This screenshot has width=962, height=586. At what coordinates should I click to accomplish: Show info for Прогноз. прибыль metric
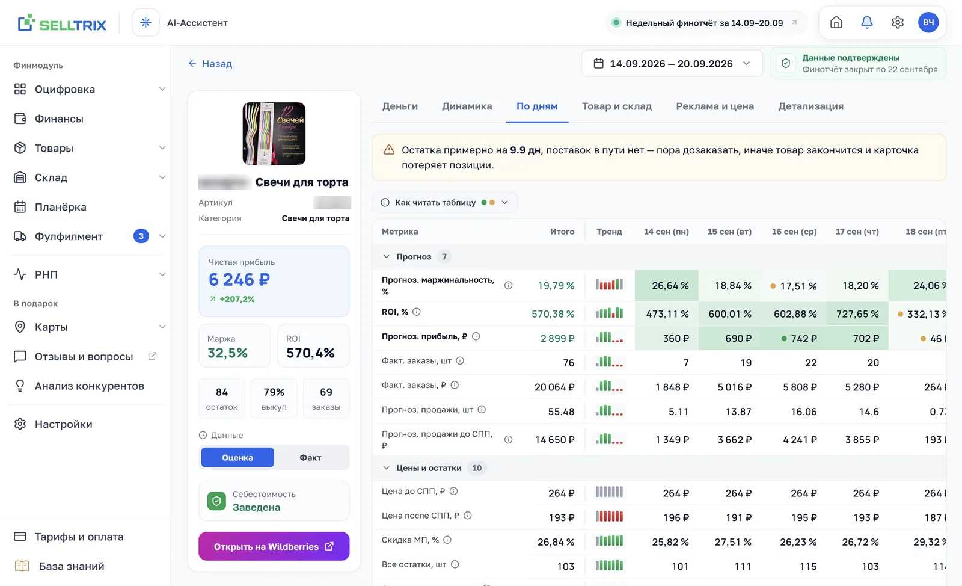476,336
